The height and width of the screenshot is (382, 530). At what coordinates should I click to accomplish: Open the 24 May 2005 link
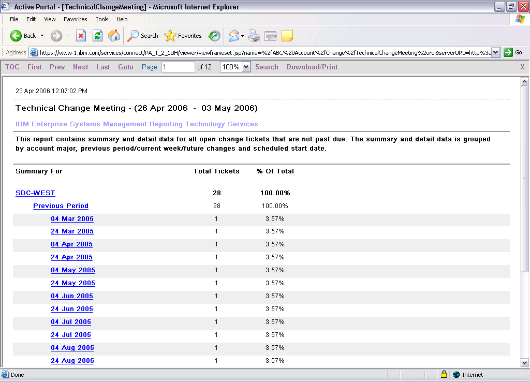tap(73, 283)
